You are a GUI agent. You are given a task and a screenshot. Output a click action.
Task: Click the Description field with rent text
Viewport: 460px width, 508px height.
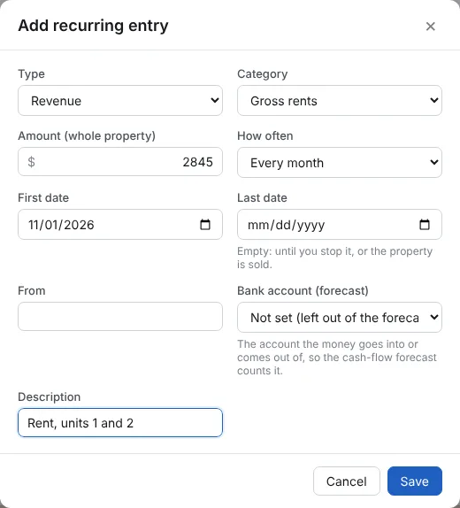click(x=120, y=422)
